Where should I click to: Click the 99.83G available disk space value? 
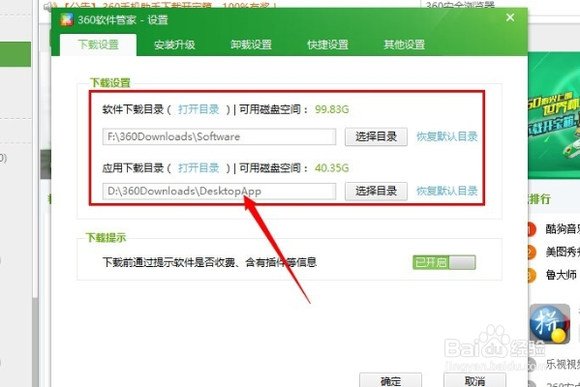point(332,109)
